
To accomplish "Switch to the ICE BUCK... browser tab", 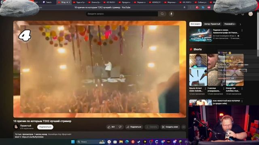I will (110, 2).
